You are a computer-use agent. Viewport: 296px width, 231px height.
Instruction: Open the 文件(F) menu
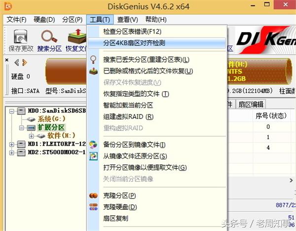click(x=16, y=19)
